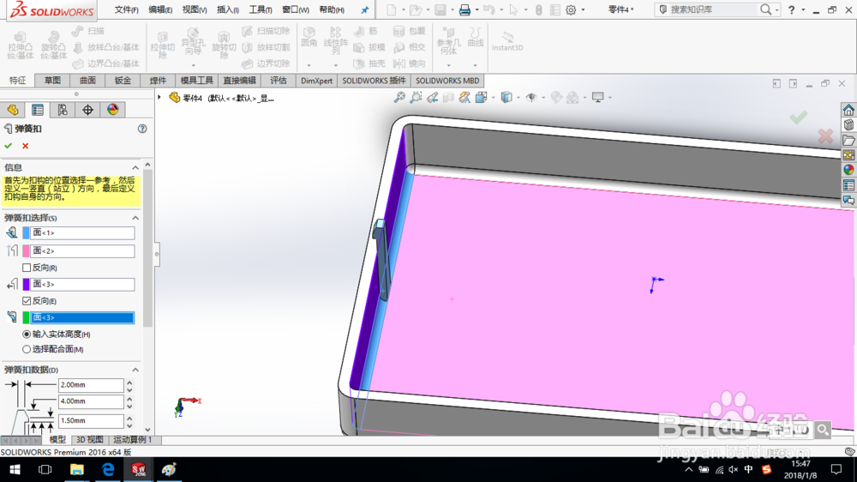Open 窗口(W) menu
This screenshot has height=482, width=857.
[295, 9]
